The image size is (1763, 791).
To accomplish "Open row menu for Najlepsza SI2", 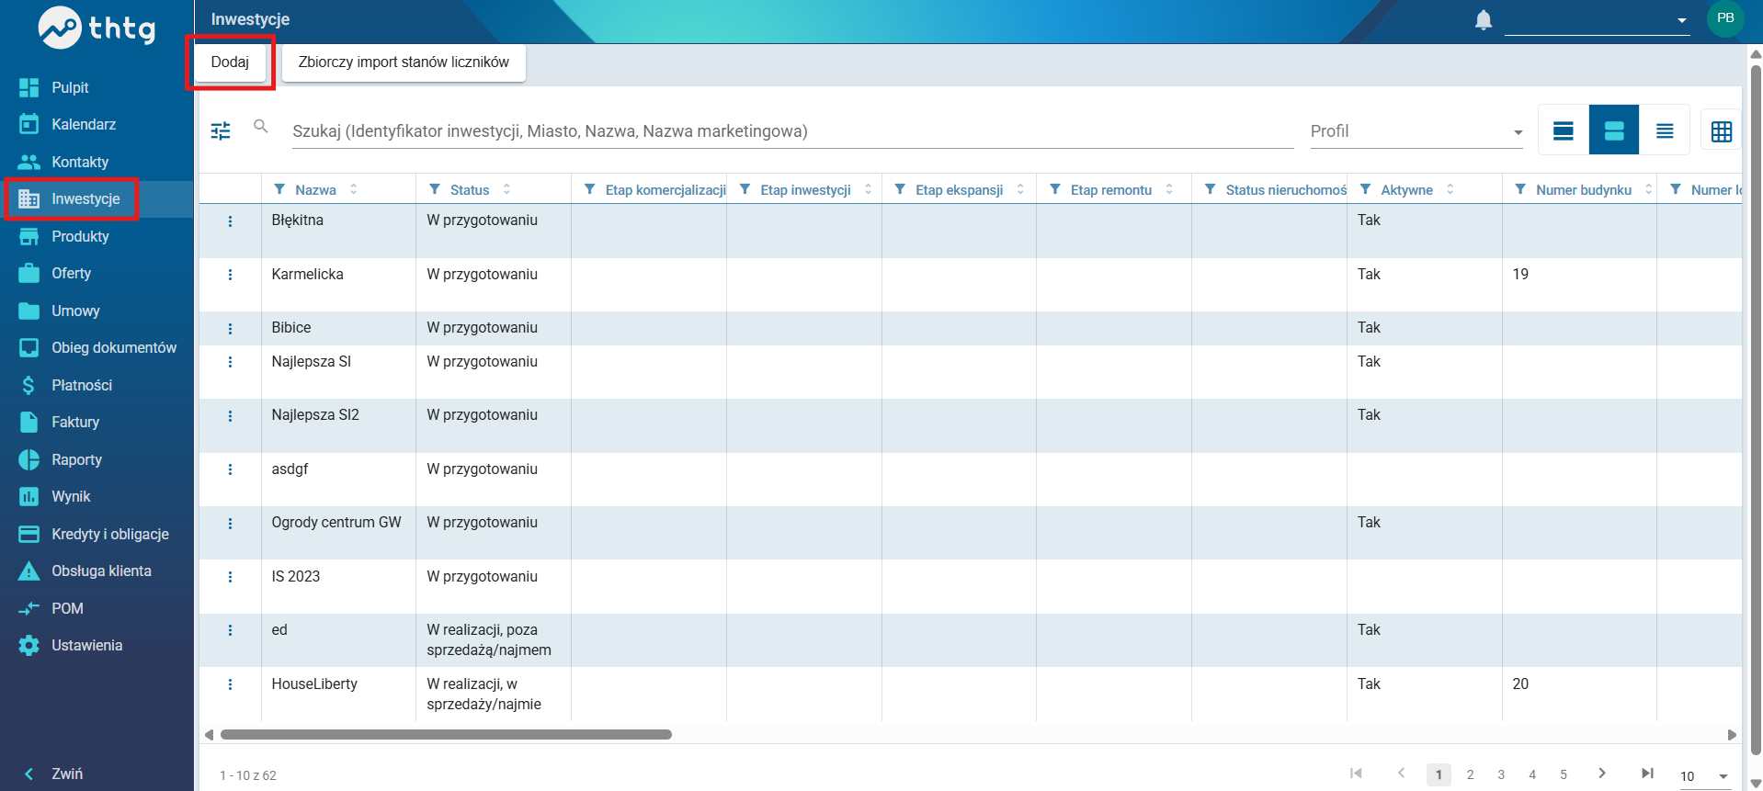I will [230, 416].
